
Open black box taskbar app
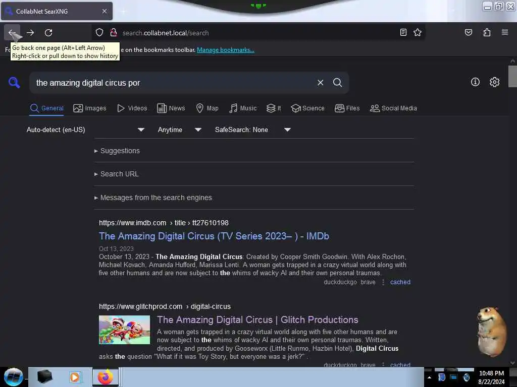[x=44, y=377]
